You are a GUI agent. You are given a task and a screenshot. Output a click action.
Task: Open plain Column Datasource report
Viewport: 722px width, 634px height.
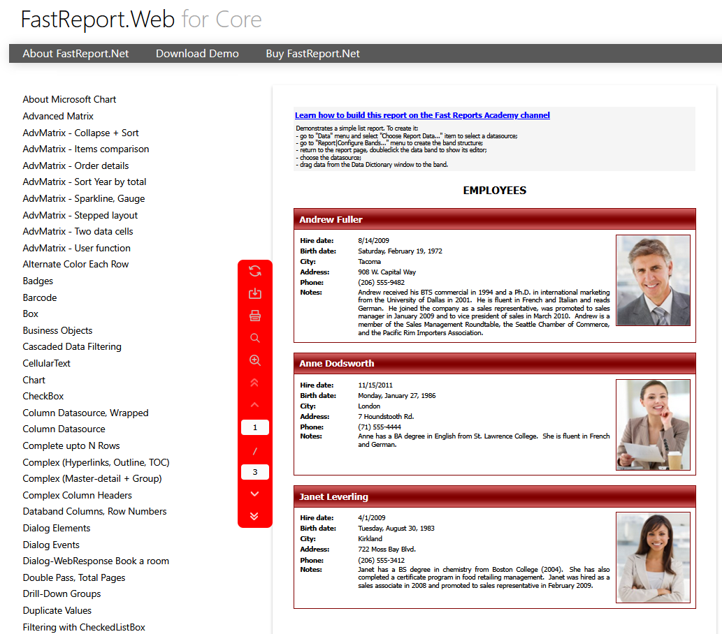pos(64,429)
